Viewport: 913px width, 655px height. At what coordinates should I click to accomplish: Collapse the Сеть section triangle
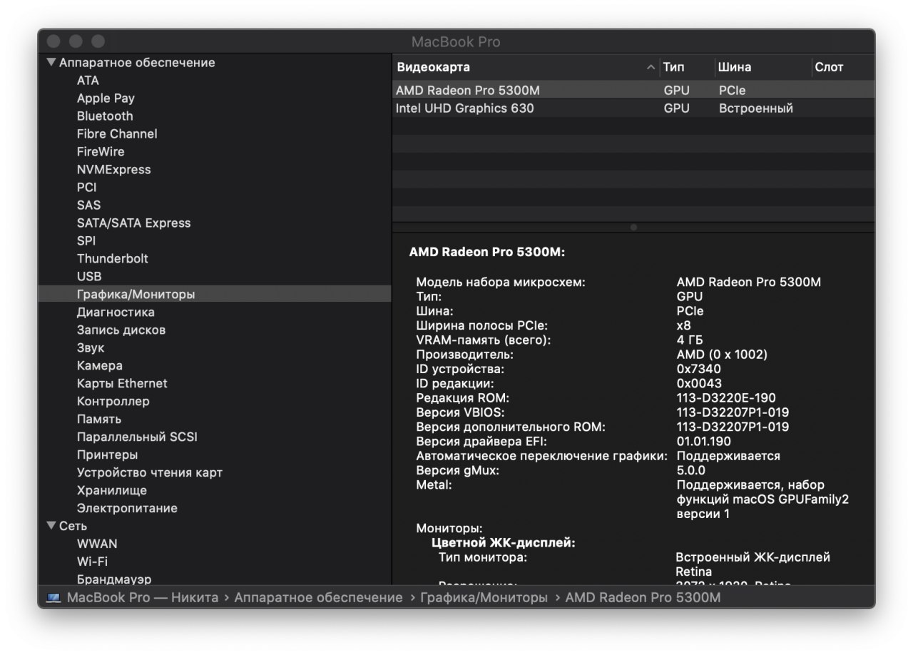click(x=51, y=526)
